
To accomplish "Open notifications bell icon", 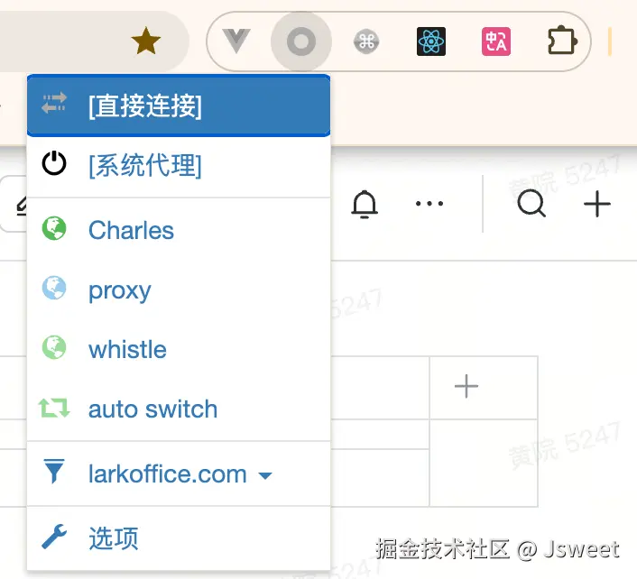I will coord(365,204).
